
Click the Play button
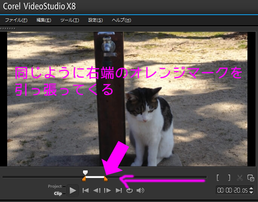click(72, 190)
